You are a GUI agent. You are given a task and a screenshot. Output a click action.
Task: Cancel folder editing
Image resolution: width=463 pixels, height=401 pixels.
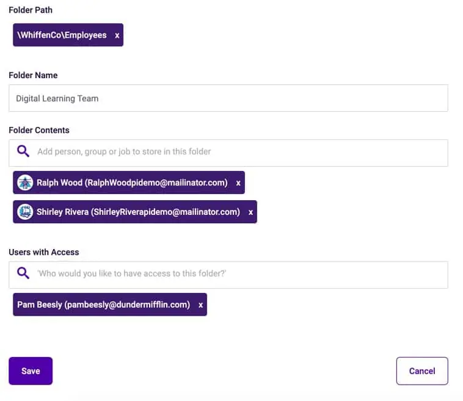coord(422,371)
